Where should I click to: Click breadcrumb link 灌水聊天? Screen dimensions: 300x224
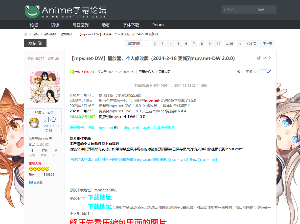[67, 34]
